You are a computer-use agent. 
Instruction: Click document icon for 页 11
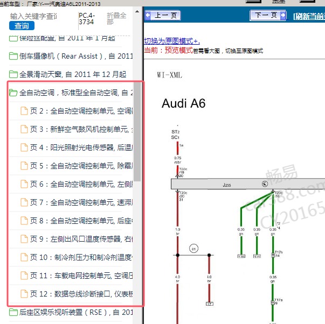coord(24,276)
